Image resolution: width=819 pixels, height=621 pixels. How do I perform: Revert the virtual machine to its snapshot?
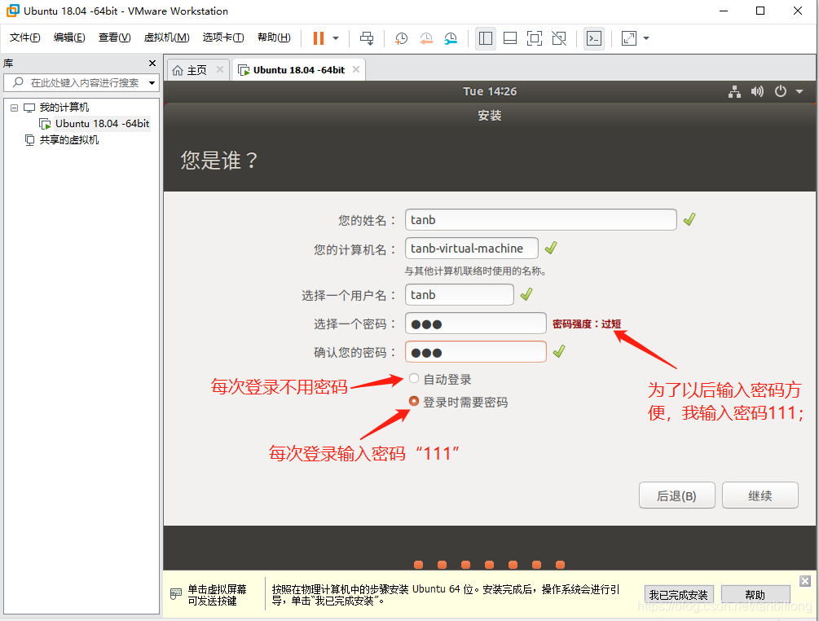pos(425,37)
